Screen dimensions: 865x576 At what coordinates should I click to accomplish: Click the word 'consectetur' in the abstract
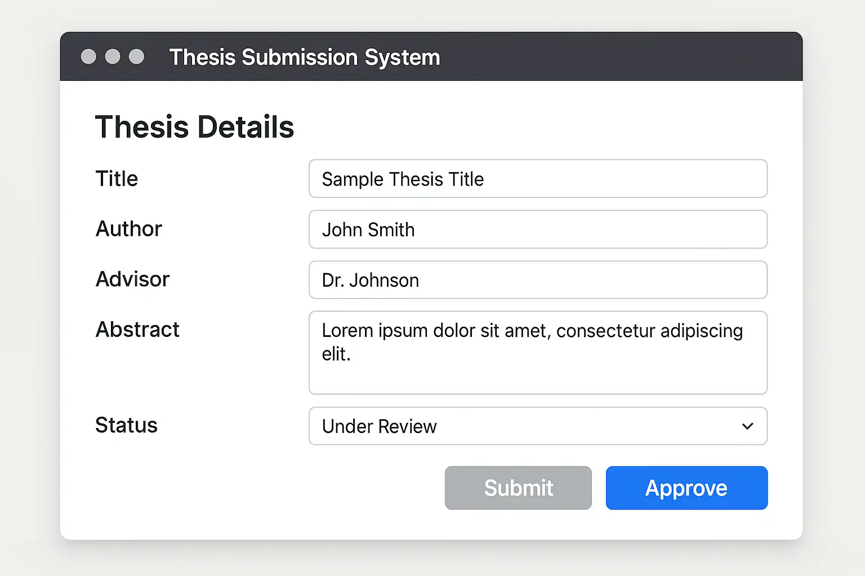[606, 331]
